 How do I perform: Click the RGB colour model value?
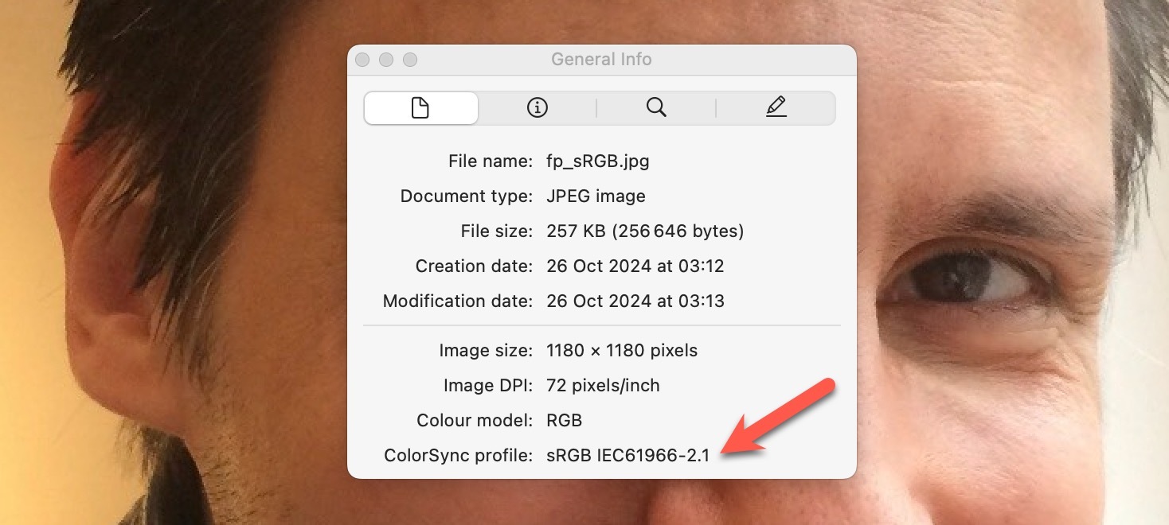[x=565, y=420]
